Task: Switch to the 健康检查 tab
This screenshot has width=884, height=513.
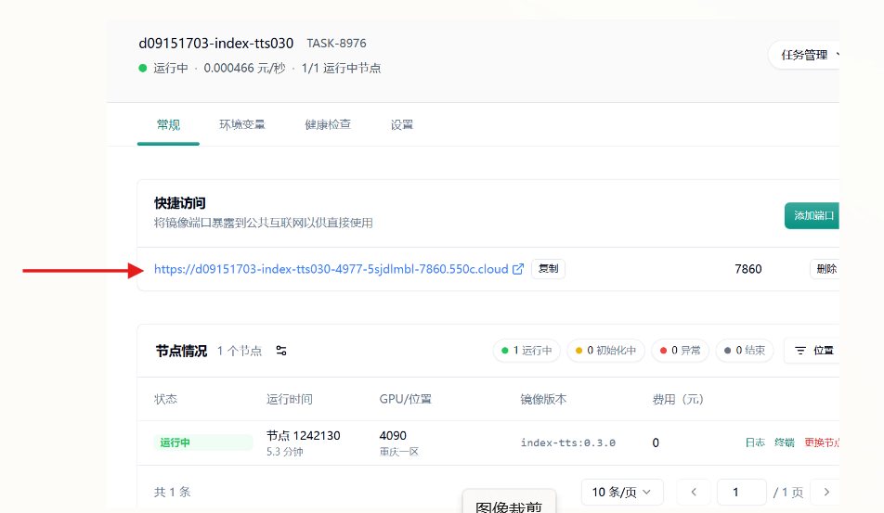Action: point(328,124)
